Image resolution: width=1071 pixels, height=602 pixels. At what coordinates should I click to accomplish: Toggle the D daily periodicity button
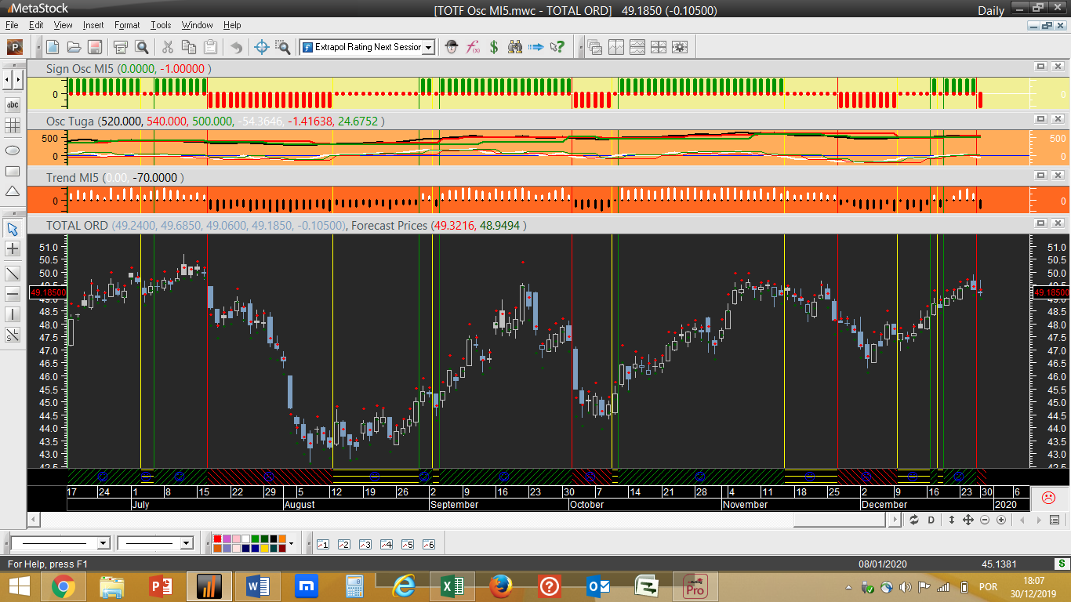click(x=931, y=520)
